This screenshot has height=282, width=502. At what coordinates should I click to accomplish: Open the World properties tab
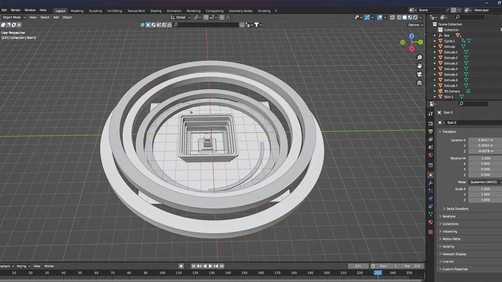pos(431,155)
